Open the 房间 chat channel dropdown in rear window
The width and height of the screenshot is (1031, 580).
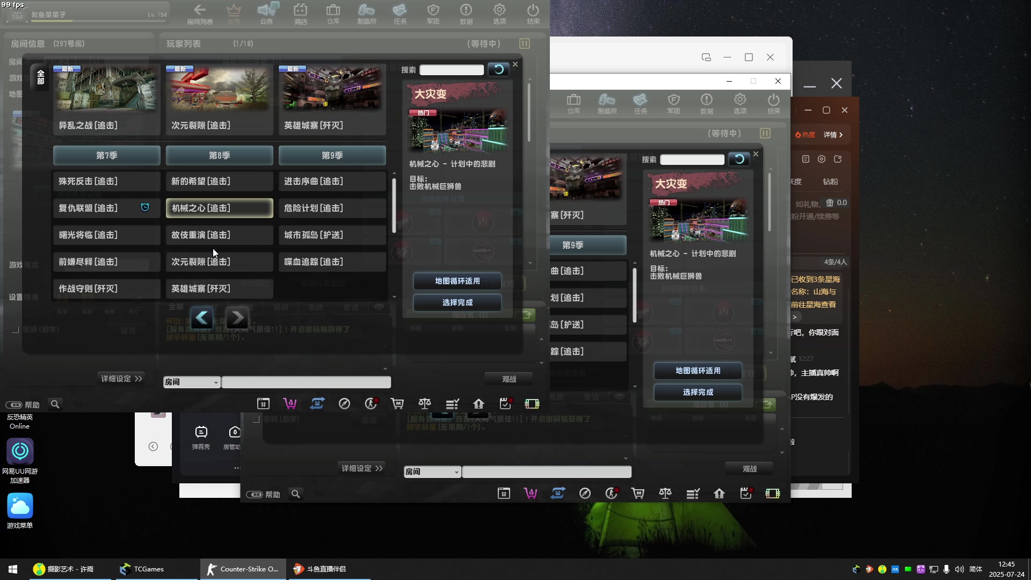coord(432,472)
